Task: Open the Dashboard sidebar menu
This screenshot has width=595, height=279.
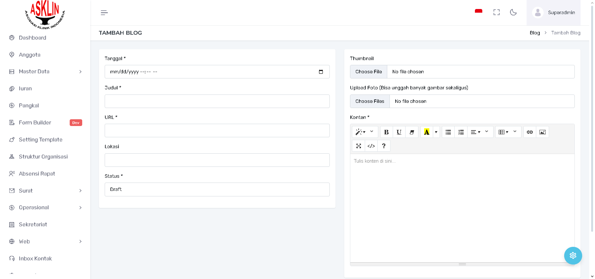Action: pyautogui.click(x=32, y=38)
